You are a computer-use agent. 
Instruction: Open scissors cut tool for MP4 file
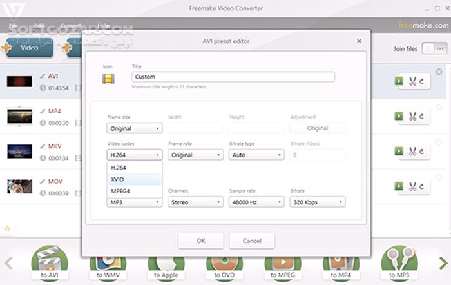413,116
